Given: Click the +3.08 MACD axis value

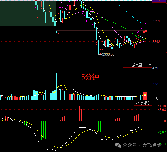Looking at the screenshot, I should pyautogui.click(x=162, y=110).
